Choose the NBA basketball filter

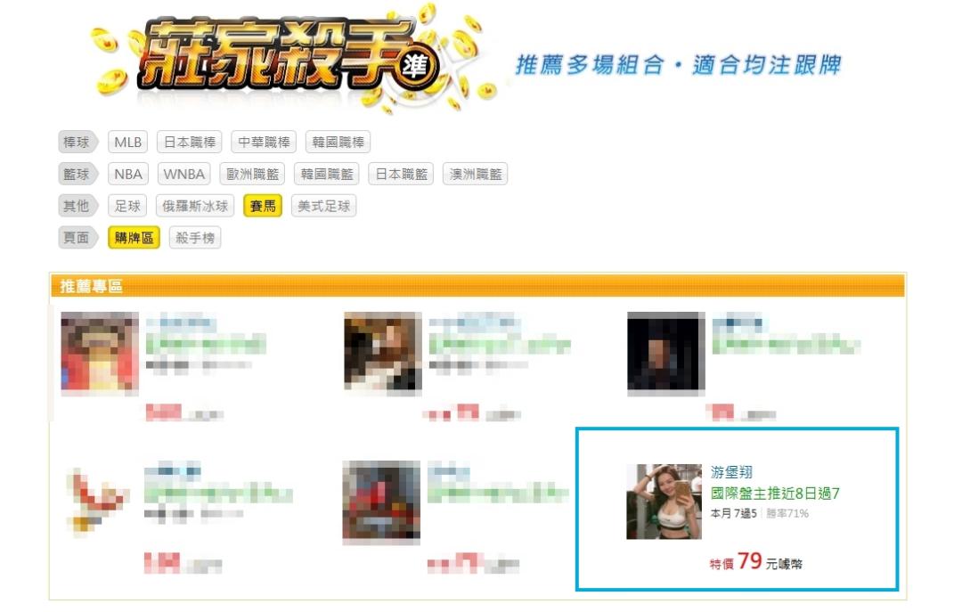coord(127,174)
